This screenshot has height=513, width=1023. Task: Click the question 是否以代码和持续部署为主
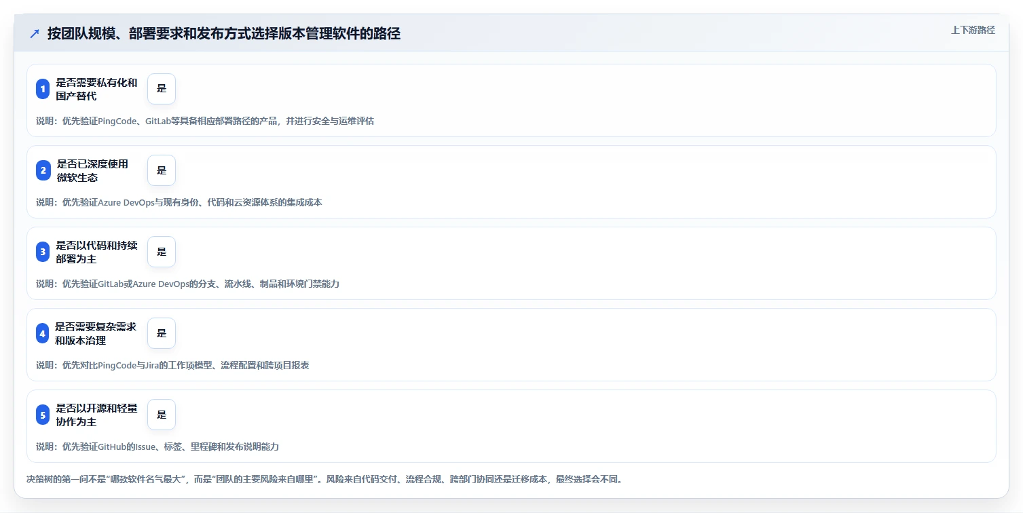click(x=96, y=252)
